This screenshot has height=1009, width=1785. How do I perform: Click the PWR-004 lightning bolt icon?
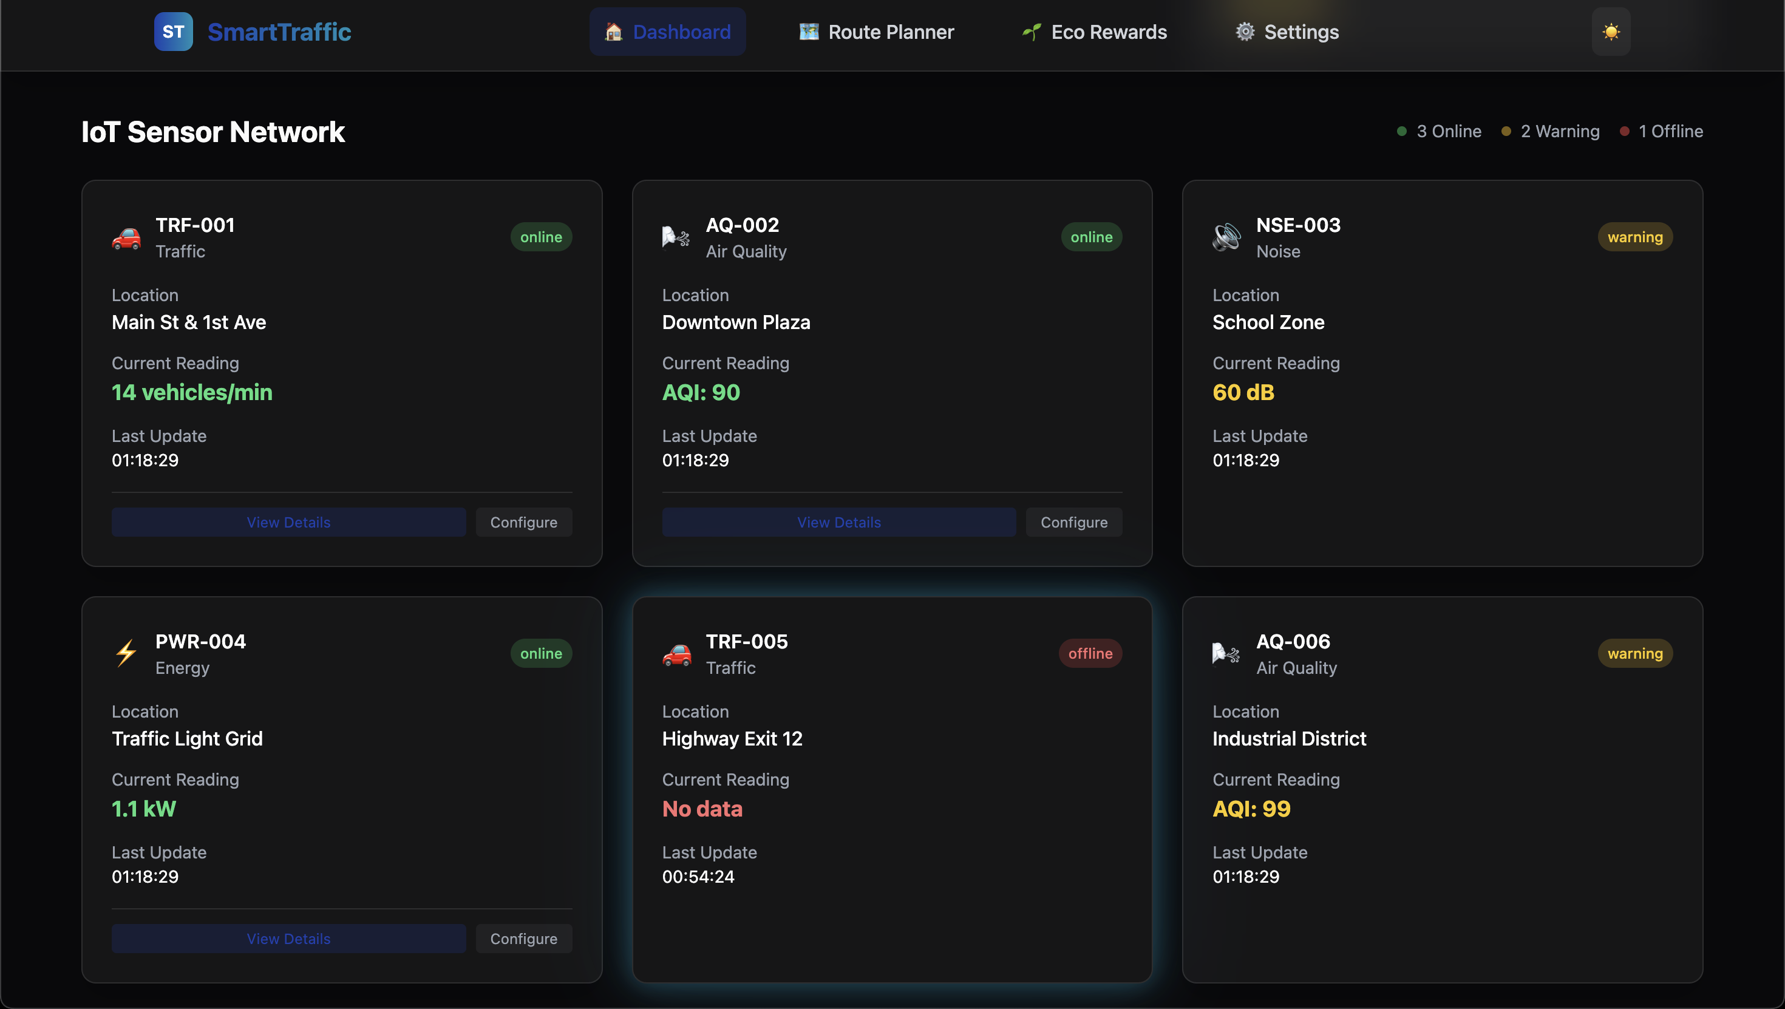tap(126, 653)
